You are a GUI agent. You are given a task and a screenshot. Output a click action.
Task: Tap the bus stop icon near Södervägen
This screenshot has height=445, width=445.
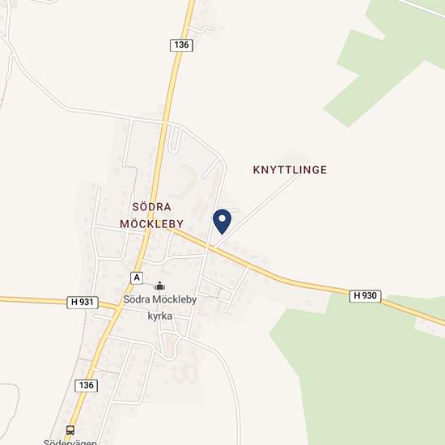pyautogui.click(x=70, y=430)
